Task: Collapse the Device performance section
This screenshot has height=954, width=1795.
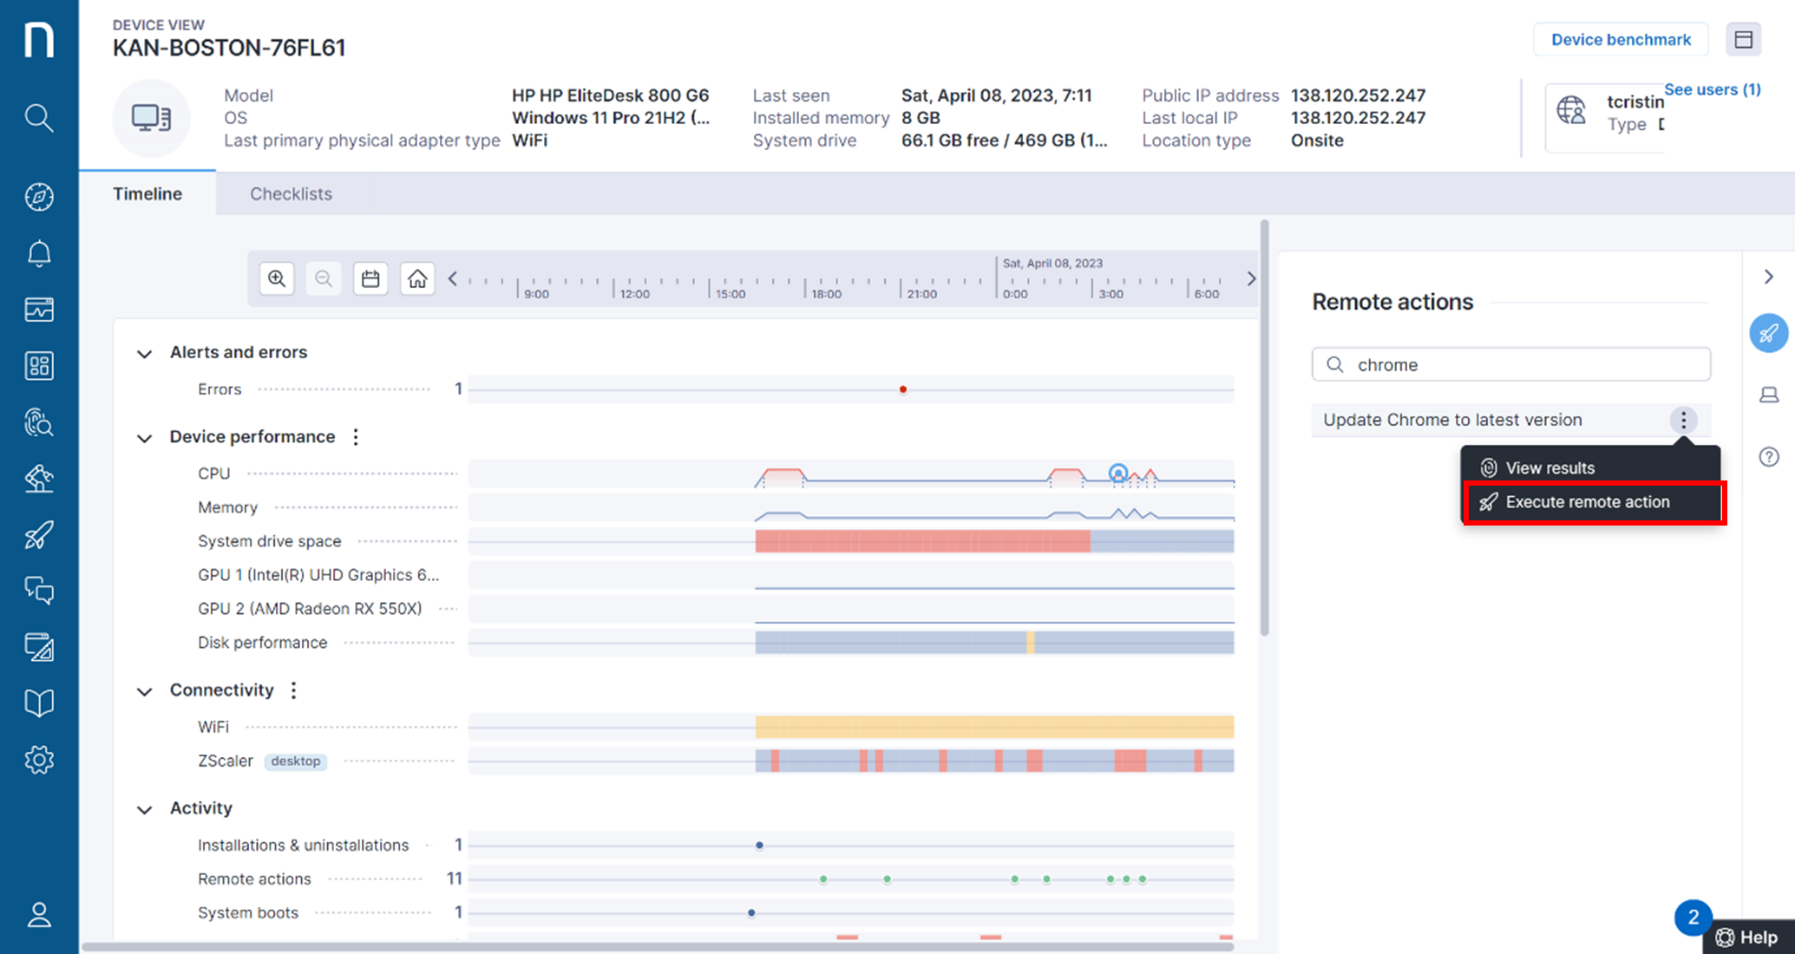Action: [x=144, y=438]
